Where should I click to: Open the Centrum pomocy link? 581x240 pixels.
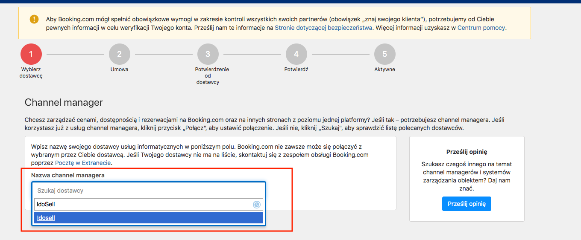pyautogui.click(x=481, y=28)
